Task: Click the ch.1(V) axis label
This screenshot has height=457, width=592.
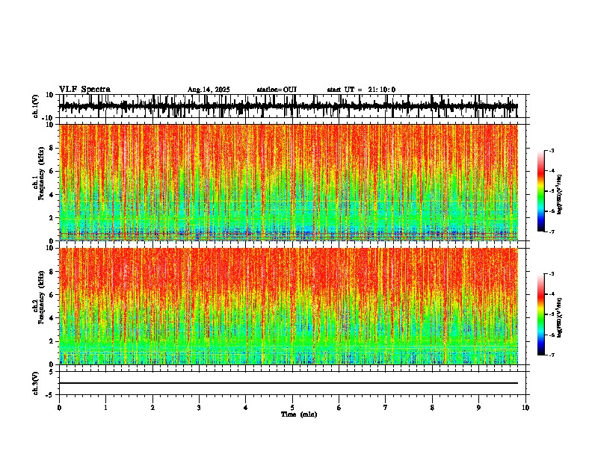Action: [36, 106]
